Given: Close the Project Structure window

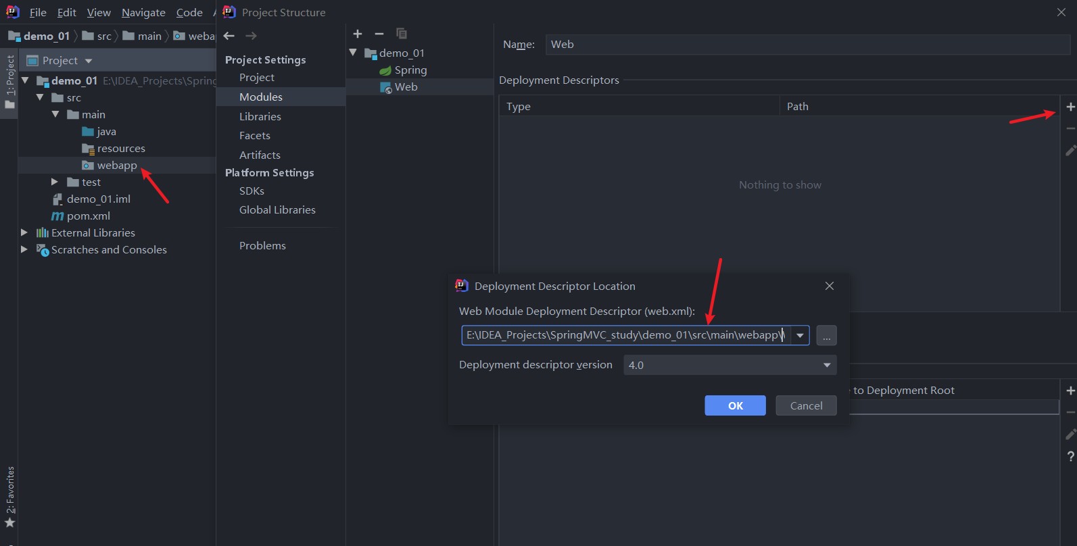Looking at the screenshot, I should click(1061, 12).
